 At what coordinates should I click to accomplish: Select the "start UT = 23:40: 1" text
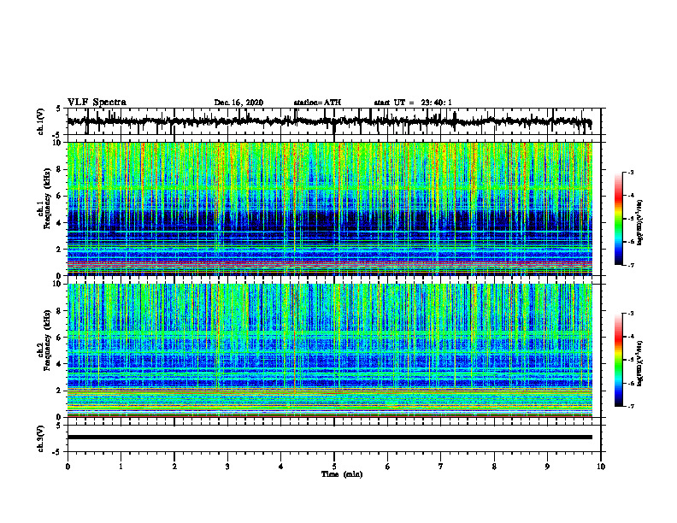[413, 103]
